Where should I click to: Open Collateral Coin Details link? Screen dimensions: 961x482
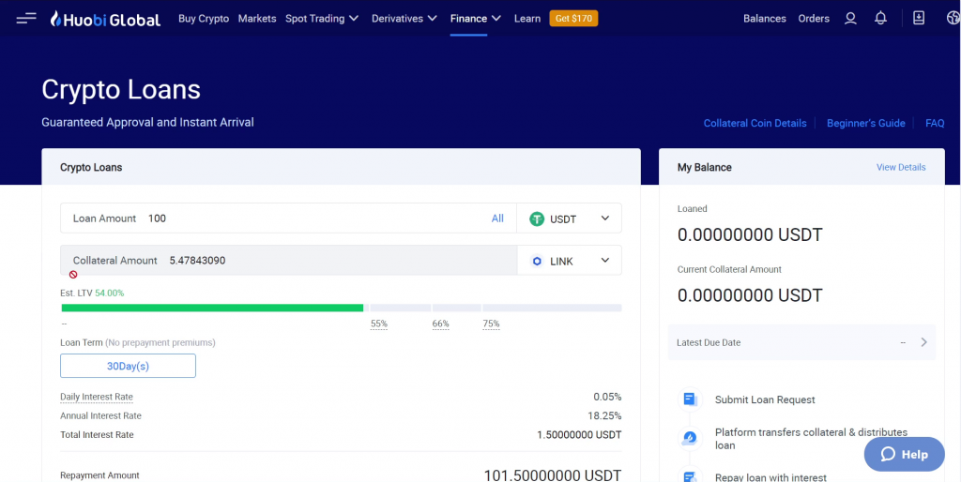pyautogui.click(x=755, y=123)
